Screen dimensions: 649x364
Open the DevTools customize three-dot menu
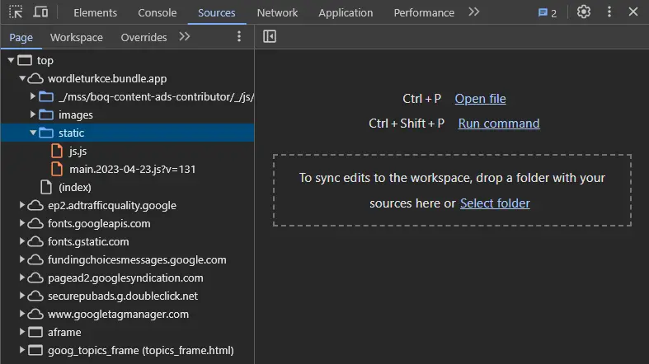[x=609, y=12]
